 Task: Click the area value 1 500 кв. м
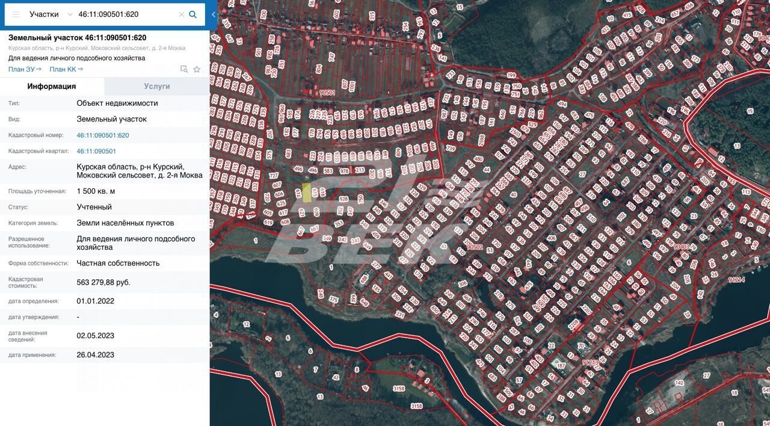pyautogui.click(x=96, y=191)
